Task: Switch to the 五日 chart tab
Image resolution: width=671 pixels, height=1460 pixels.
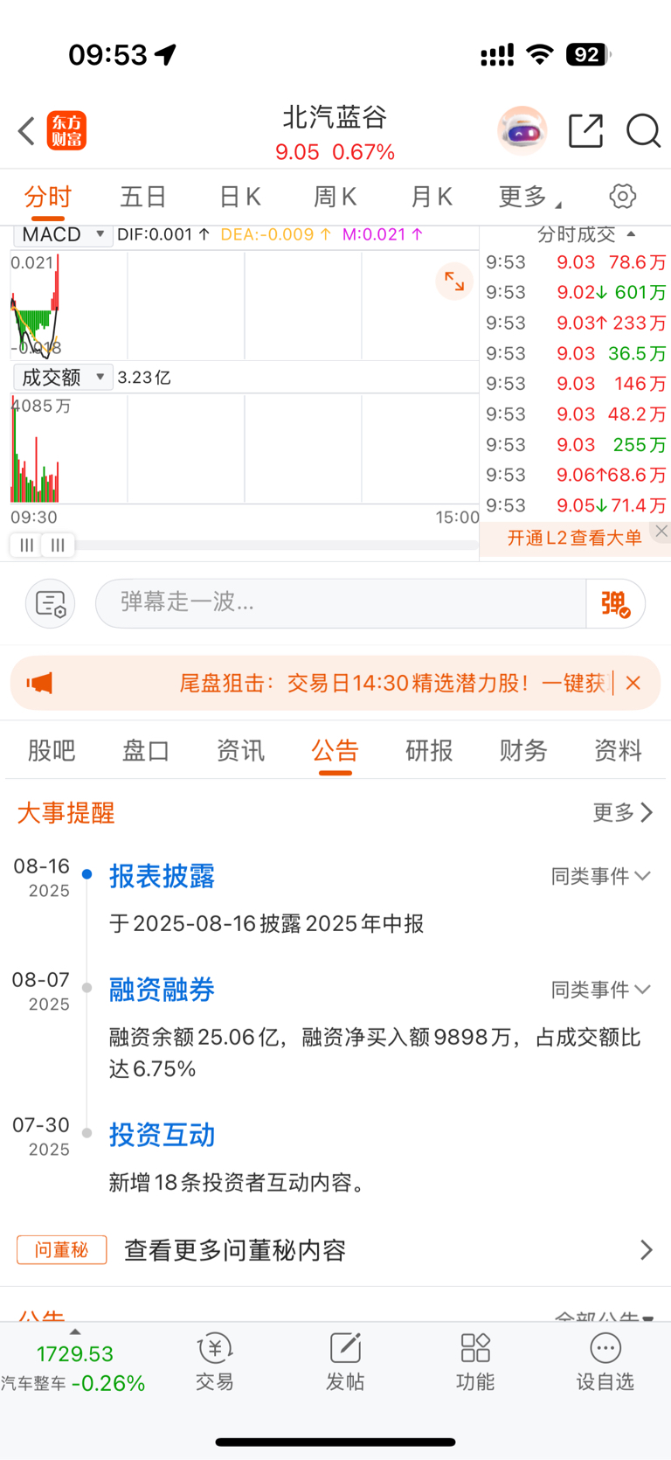Action: click(143, 197)
